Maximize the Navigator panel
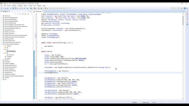The width and height of the screenshot is (189, 106). 31,11
